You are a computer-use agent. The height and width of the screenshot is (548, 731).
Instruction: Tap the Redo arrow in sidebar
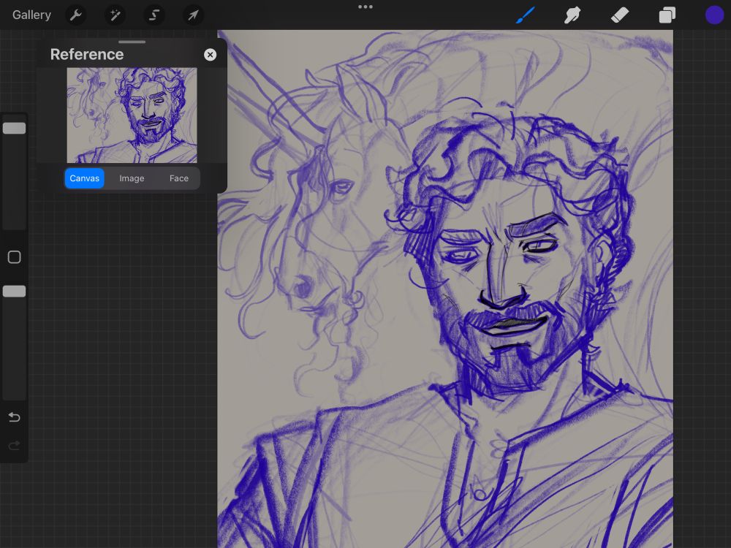[14, 446]
